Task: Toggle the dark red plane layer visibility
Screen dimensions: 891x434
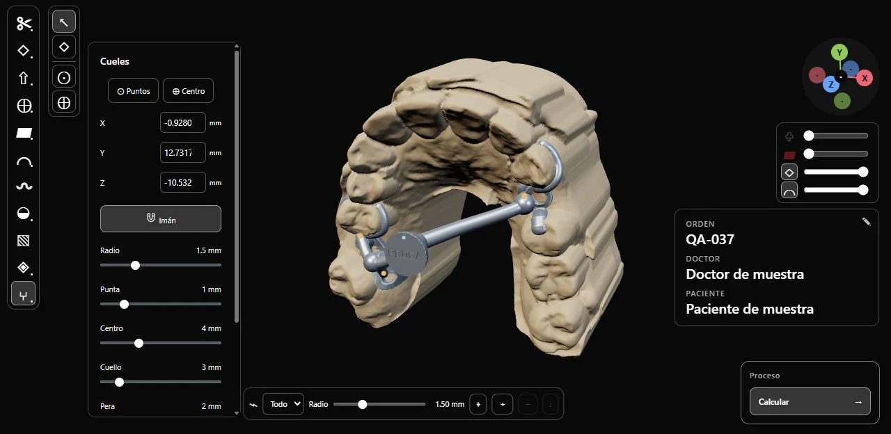Action: [x=789, y=154]
